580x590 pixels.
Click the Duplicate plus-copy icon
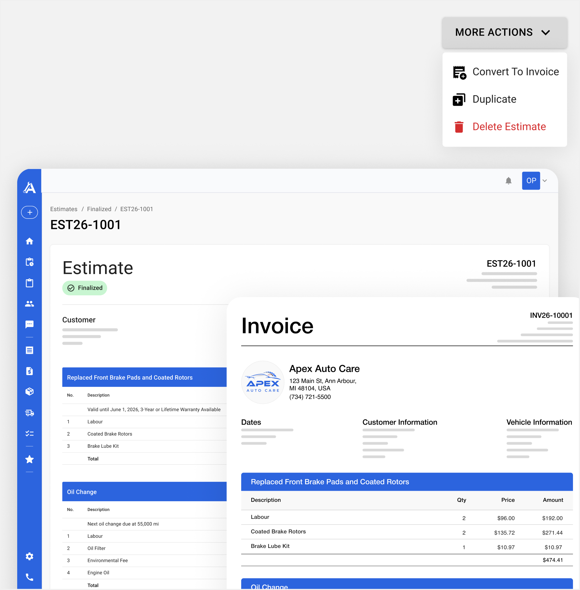(459, 100)
